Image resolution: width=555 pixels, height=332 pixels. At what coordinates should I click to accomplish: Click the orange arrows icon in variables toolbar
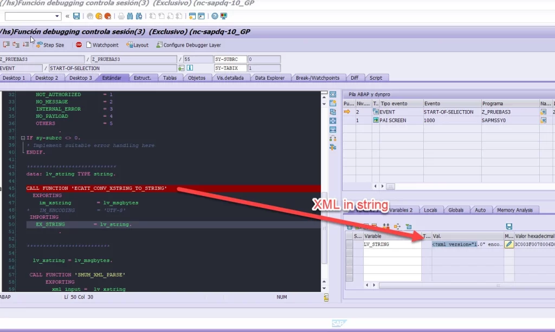coord(397,226)
